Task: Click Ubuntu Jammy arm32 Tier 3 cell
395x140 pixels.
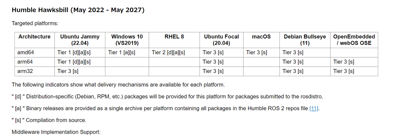Action: (x=68, y=71)
